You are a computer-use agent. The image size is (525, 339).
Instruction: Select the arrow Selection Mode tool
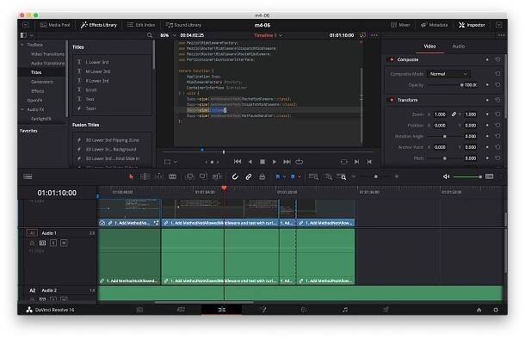[x=131, y=176]
